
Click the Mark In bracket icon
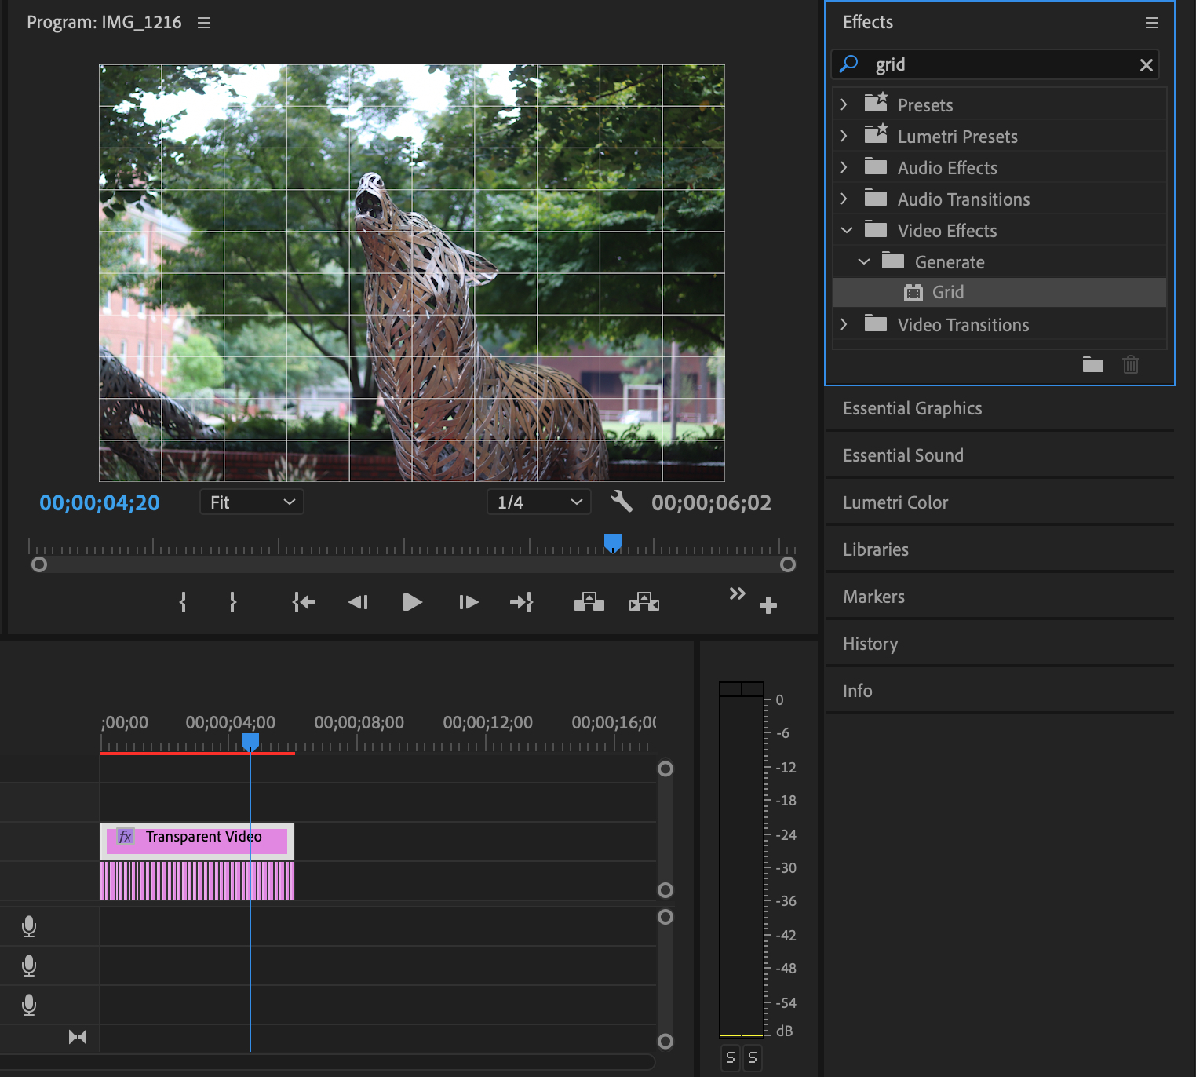[x=183, y=602]
